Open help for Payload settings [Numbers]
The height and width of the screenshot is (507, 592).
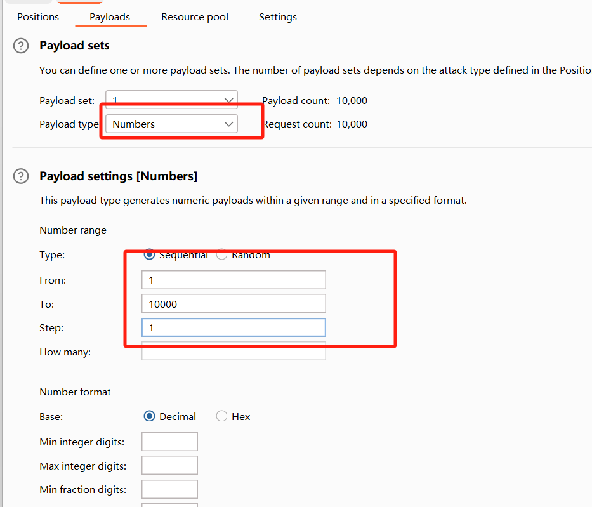point(22,176)
